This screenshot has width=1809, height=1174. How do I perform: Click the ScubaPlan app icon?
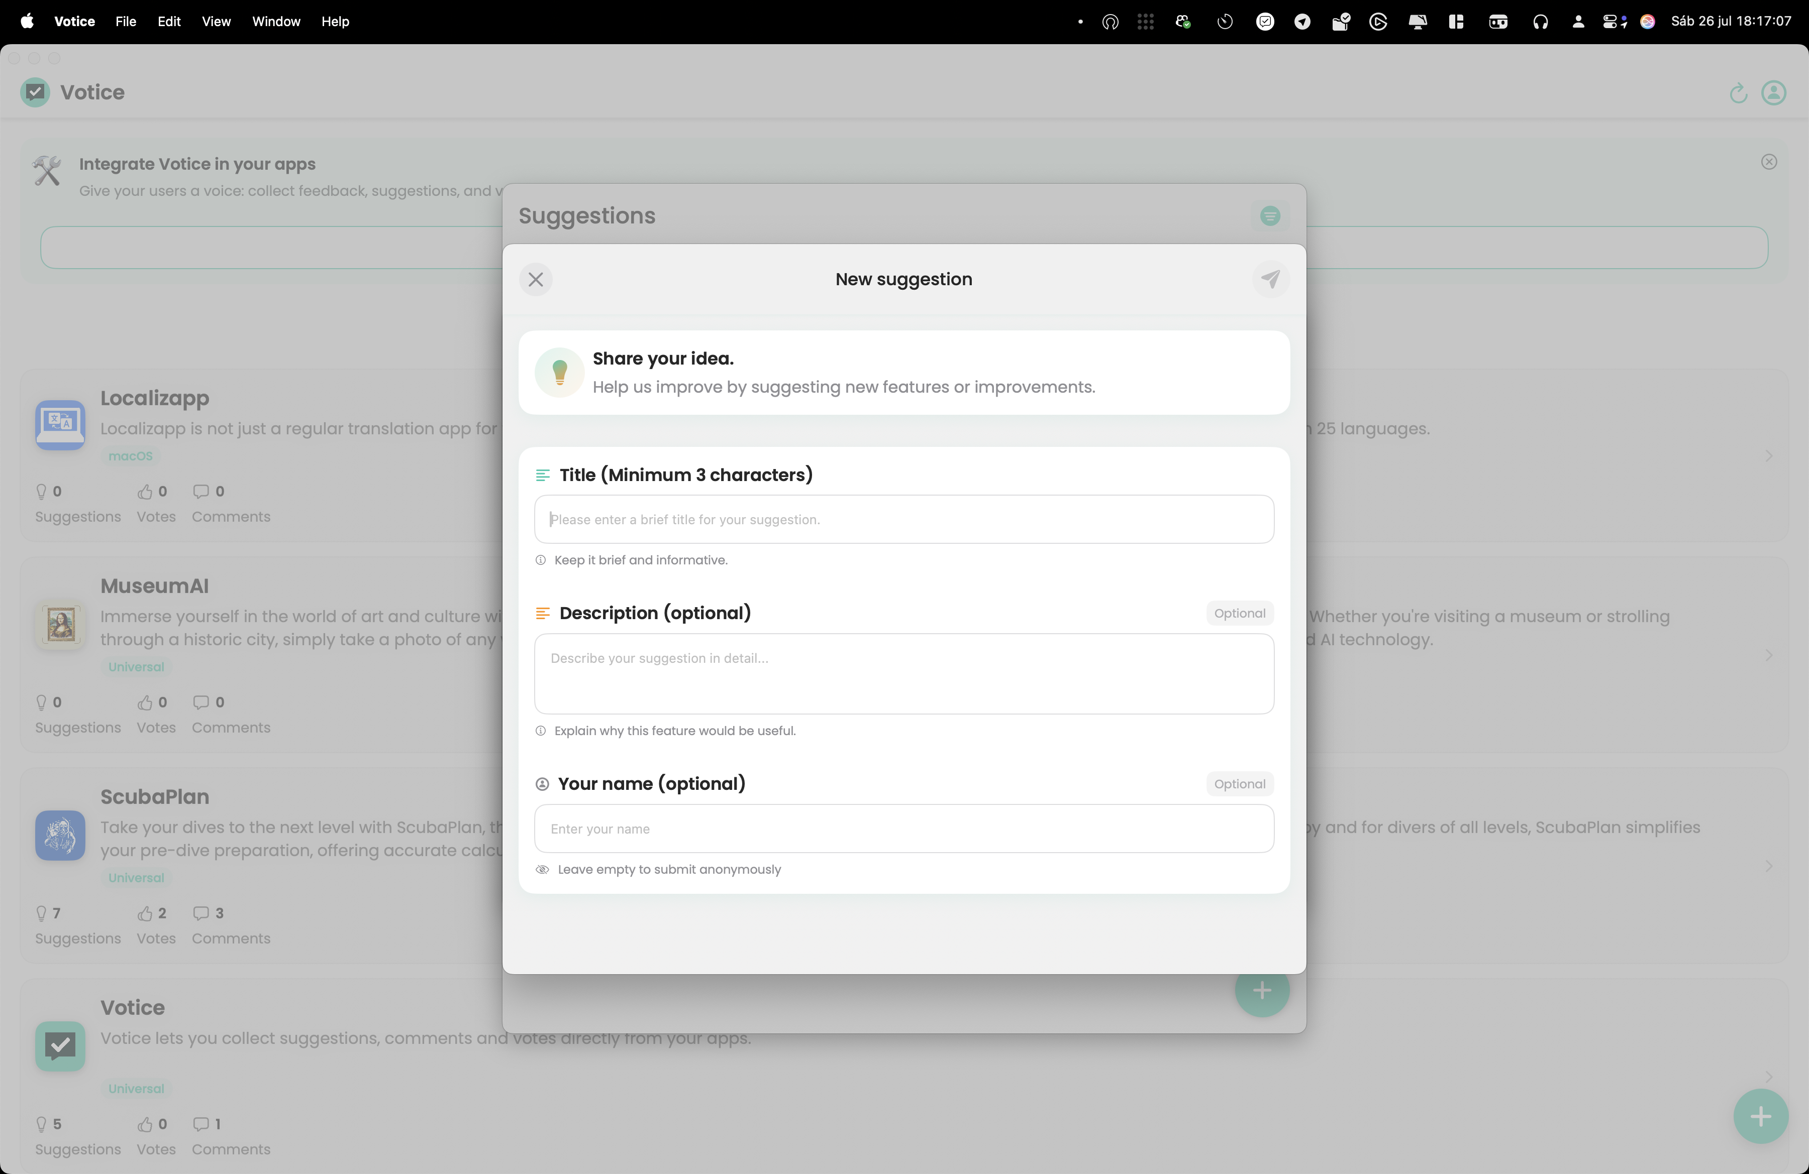point(60,836)
